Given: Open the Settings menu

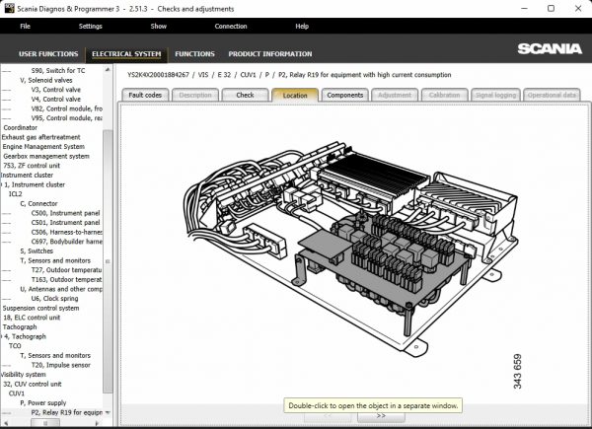Looking at the screenshot, I should point(90,26).
